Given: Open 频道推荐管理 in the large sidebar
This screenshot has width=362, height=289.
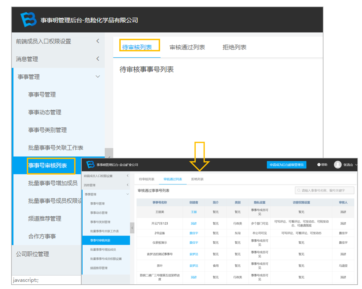Looking at the screenshot, I should point(45,219).
